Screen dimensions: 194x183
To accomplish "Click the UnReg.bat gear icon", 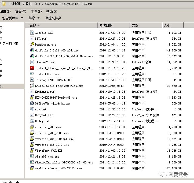I will click(x=32, y=121).
